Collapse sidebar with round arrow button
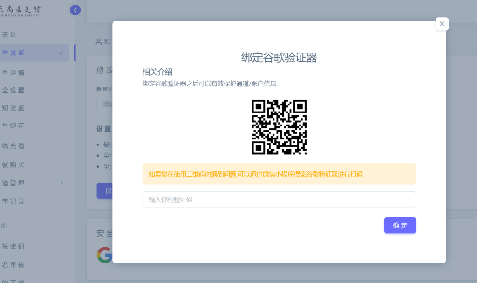The width and height of the screenshot is (477, 283). [75, 10]
